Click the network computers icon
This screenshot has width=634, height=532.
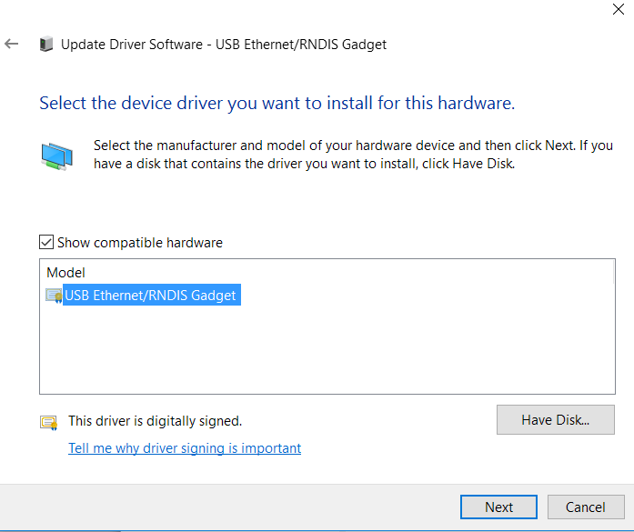56,156
